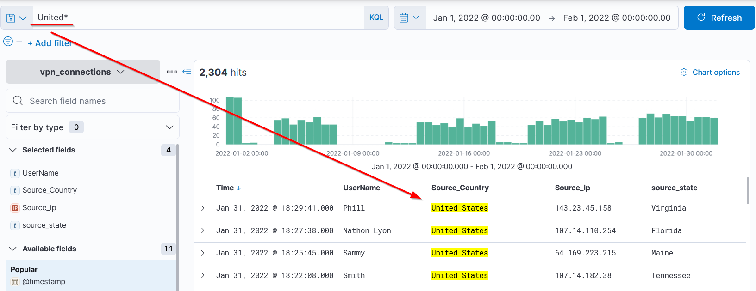
Task: Click the Add filter link
Action: (50, 43)
